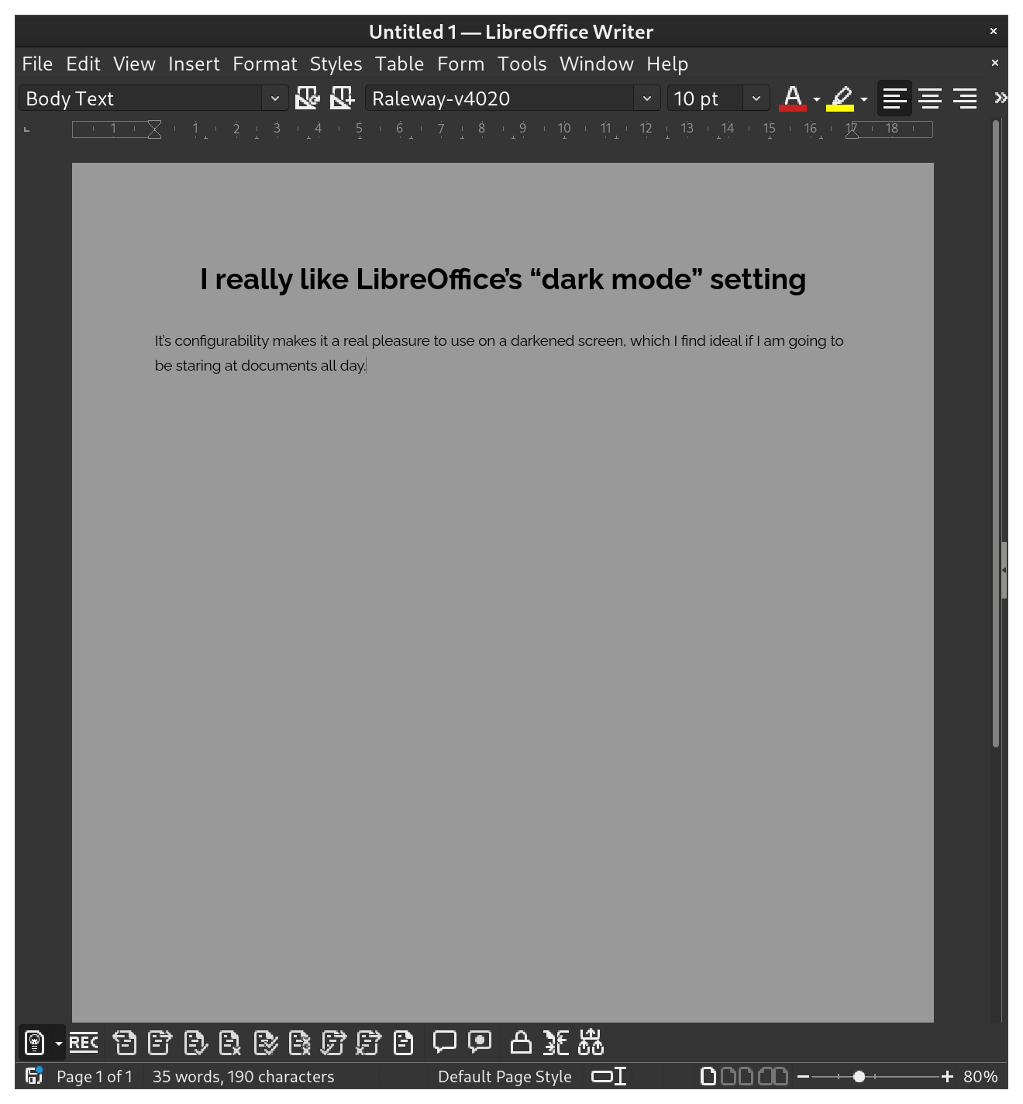Accept the current tracked change

coord(195,1043)
